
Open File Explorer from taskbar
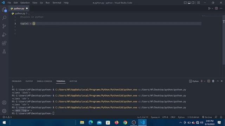[82, 122]
